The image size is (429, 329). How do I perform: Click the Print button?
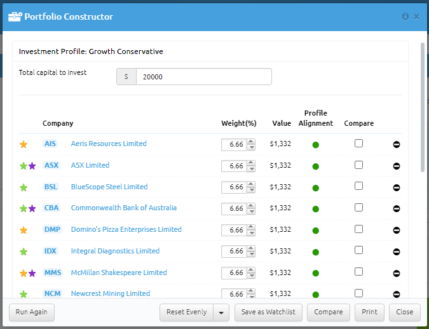coord(369,312)
